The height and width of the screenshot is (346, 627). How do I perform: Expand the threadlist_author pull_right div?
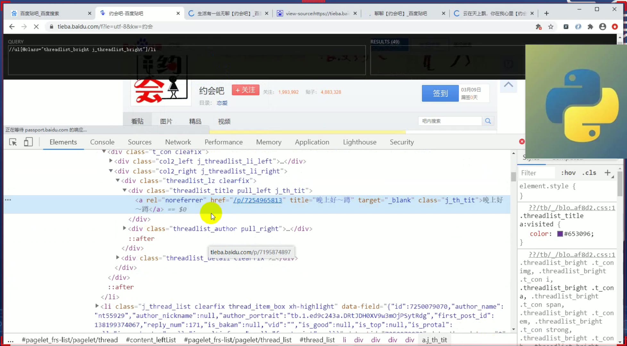124,228
